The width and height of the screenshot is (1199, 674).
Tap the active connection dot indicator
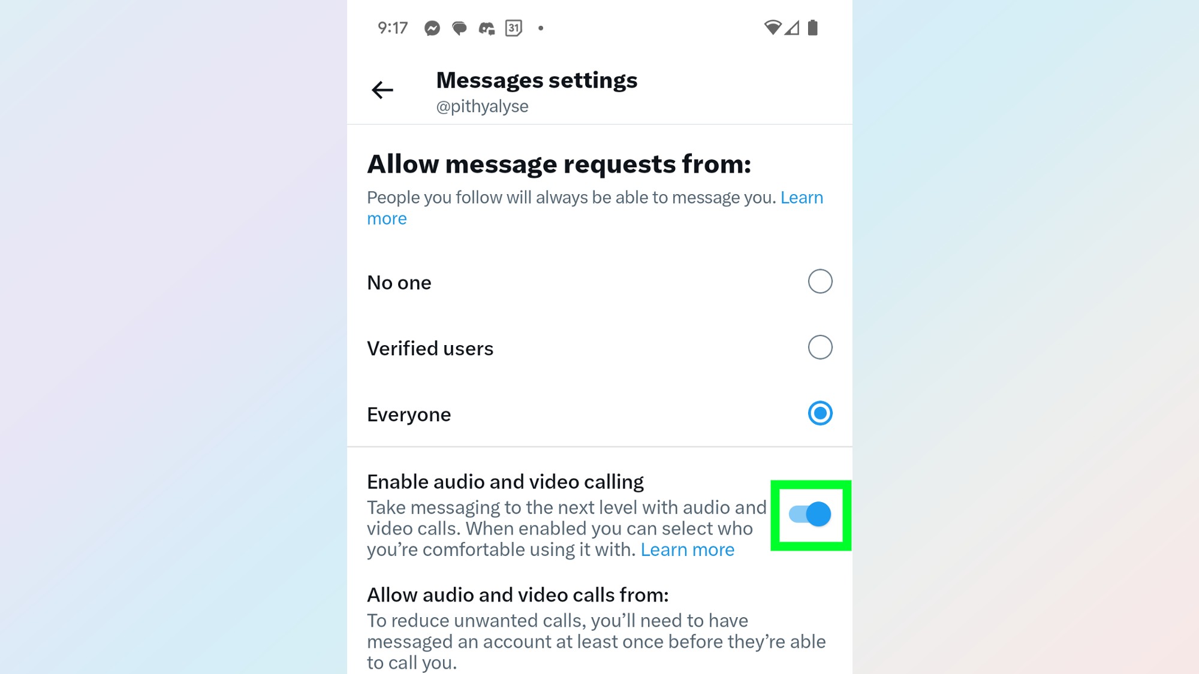(540, 28)
